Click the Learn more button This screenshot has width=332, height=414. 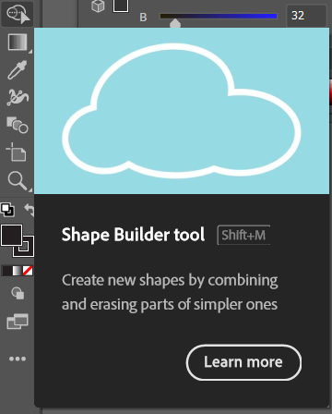[x=243, y=362]
